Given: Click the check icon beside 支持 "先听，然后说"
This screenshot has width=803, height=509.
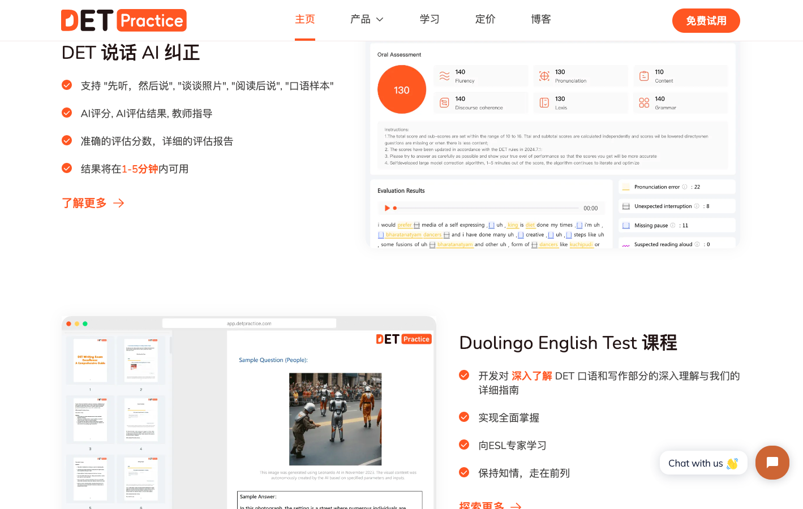Looking at the screenshot, I should pos(67,85).
